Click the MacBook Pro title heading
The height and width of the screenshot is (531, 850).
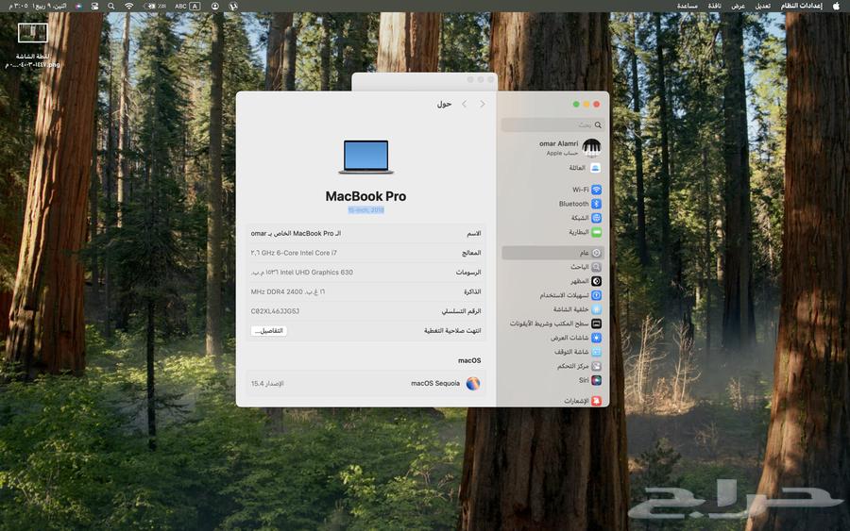tap(365, 196)
